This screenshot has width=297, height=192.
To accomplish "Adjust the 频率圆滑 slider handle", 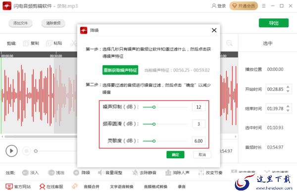I will point(154,124).
